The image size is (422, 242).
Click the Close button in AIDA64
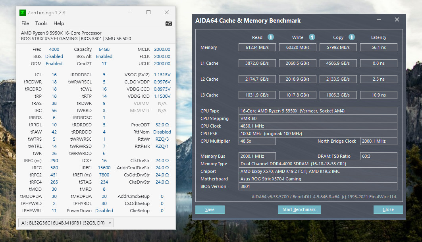click(388, 209)
